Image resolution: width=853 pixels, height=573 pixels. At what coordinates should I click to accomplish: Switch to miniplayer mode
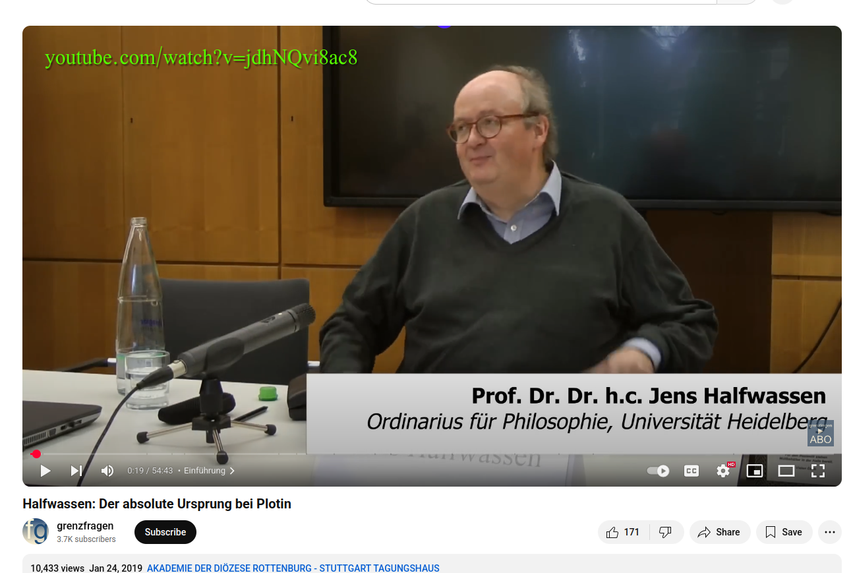(755, 471)
